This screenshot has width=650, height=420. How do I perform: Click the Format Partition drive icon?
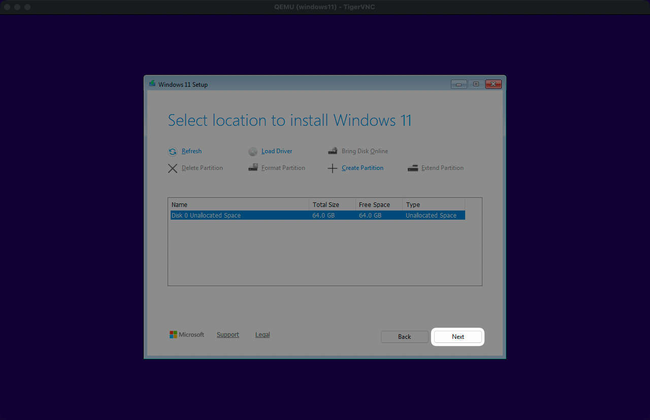coord(253,168)
